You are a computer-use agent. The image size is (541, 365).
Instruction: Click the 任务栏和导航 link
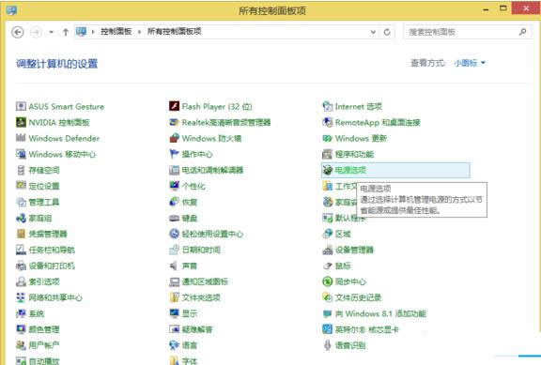pyautogui.click(x=52, y=250)
